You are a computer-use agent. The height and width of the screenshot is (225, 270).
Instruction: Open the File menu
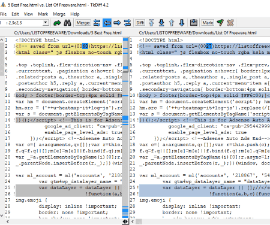coord(3,14)
